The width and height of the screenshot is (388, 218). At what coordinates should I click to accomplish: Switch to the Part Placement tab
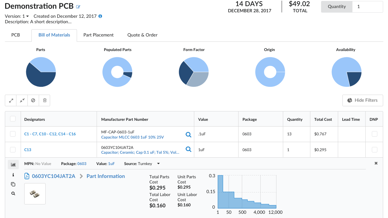pyautogui.click(x=98, y=35)
